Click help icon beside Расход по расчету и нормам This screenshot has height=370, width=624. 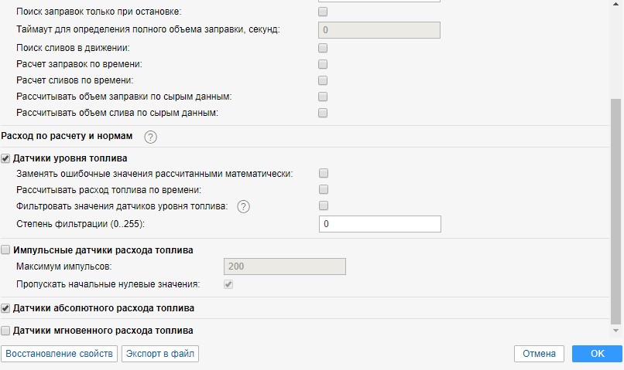tap(151, 137)
